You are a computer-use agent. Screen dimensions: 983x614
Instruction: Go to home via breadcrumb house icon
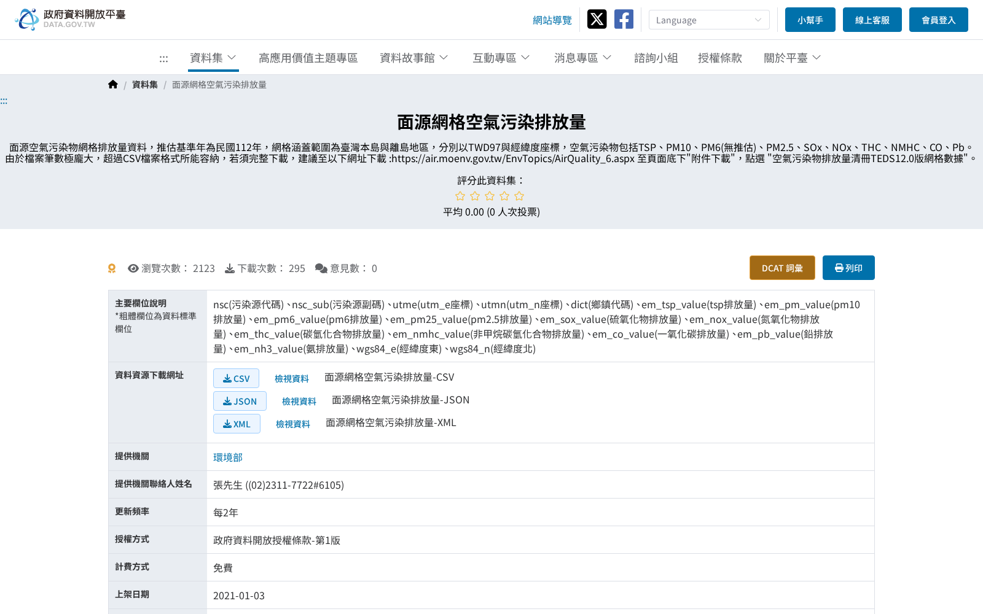(113, 85)
